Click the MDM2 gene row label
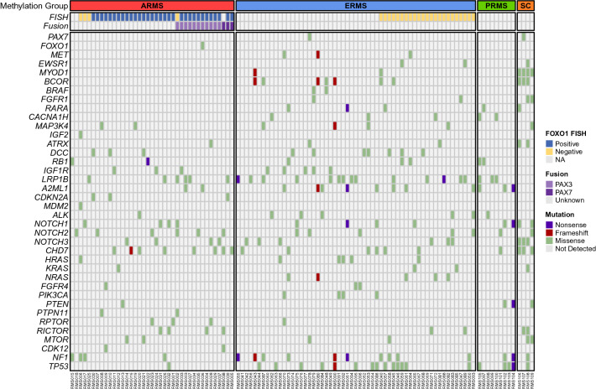This screenshot has width=596, height=389. pyautogui.click(x=56, y=206)
